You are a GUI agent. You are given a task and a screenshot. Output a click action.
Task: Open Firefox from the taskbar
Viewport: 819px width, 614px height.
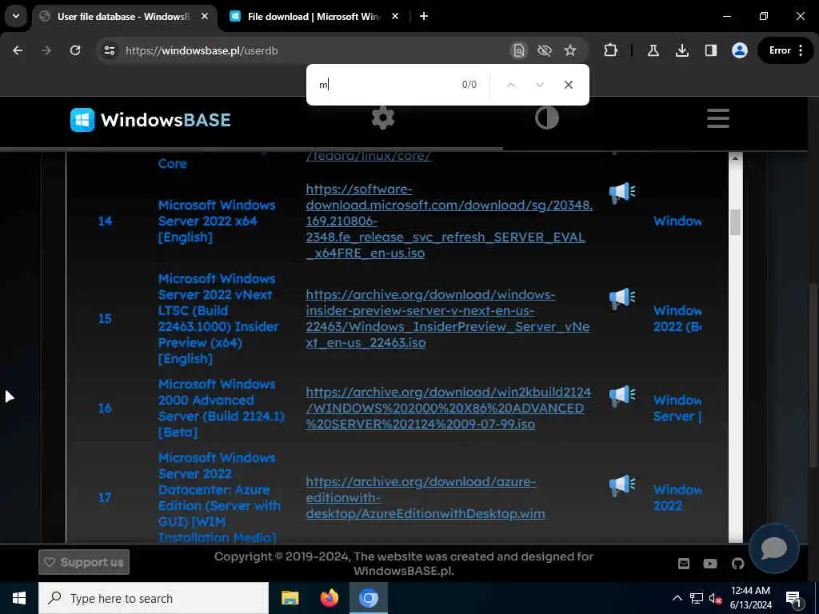pos(329,598)
